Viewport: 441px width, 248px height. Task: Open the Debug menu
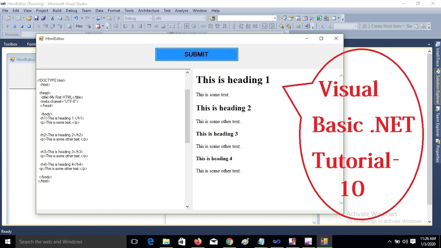pos(71,11)
